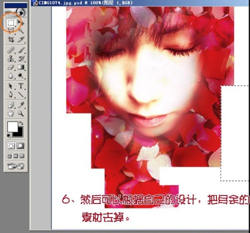Select the Healing Brush tool
This screenshot has height=233, width=250.
click(11, 50)
